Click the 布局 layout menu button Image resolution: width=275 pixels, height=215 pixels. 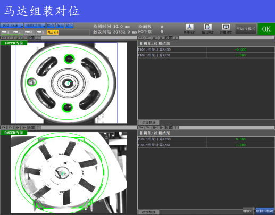(x=60, y=26)
